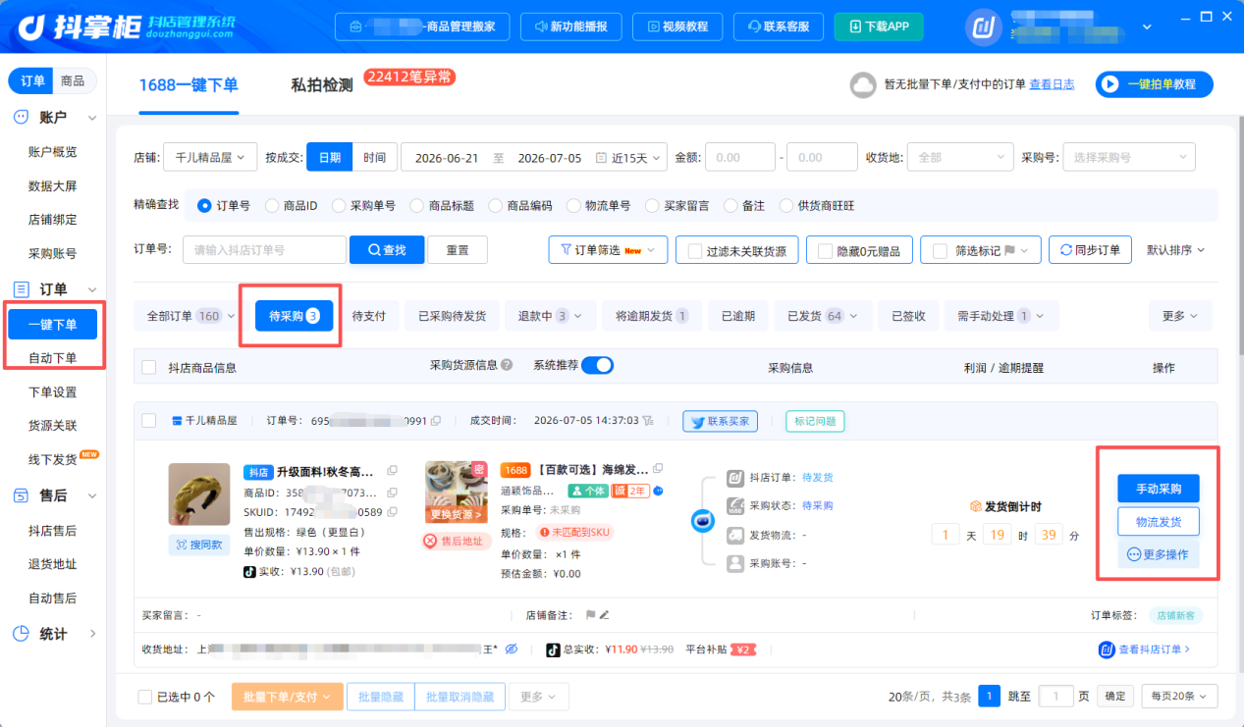Click the blue robot icon in the order flow
Image resolution: width=1244 pixels, height=727 pixels.
click(701, 521)
